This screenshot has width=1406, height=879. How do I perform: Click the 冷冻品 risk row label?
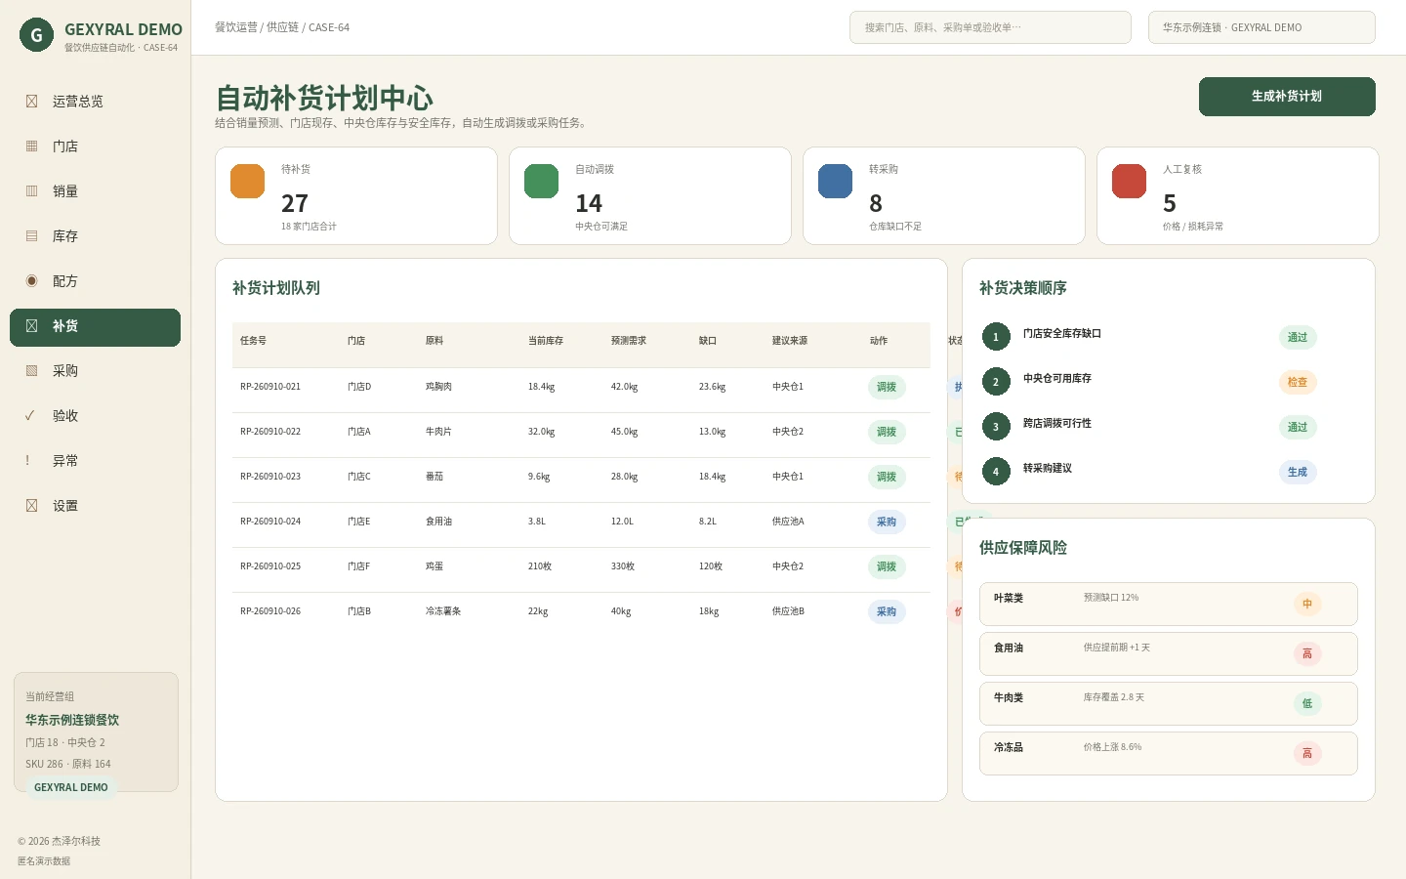(x=1009, y=747)
